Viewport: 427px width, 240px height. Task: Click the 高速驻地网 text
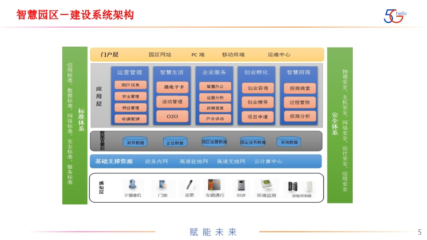click(x=193, y=162)
